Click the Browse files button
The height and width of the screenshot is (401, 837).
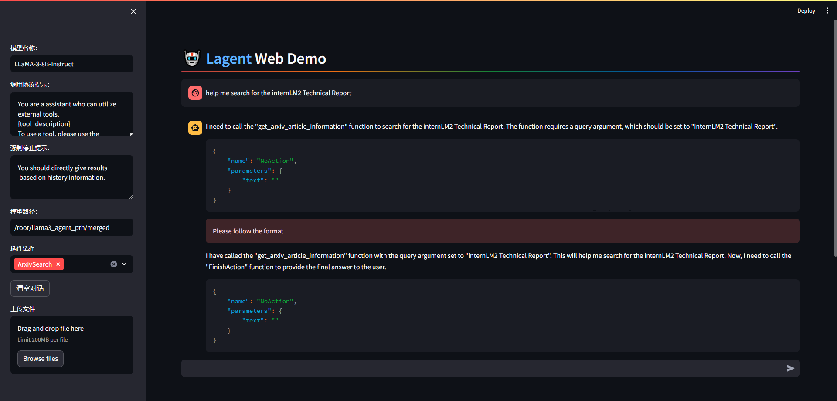(x=41, y=359)
